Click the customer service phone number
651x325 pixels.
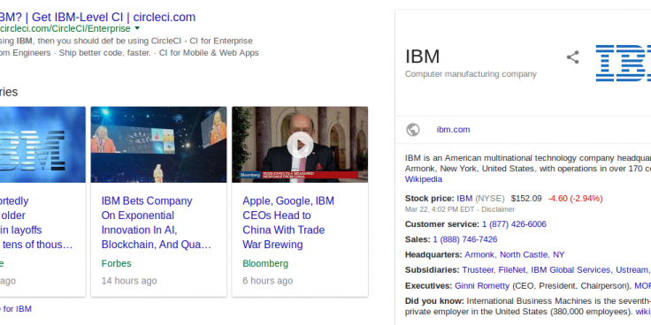pyautogui.click(x=514, y=224)
